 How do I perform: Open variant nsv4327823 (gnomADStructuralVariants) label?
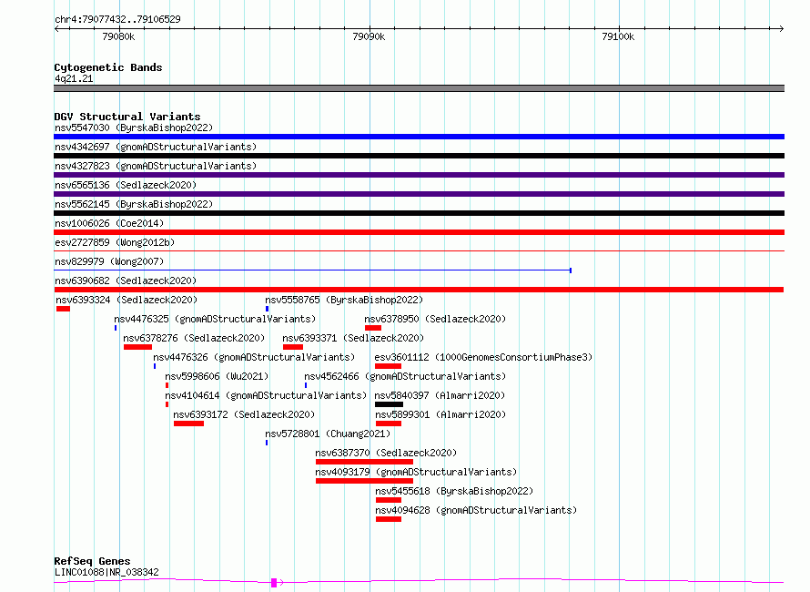[156, 166]
